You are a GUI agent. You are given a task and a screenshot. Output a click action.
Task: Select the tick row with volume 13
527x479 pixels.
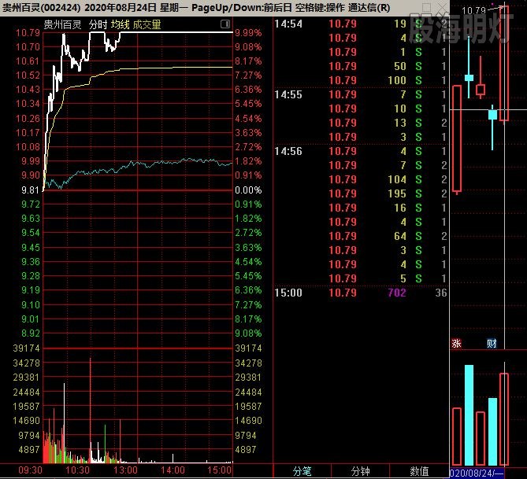(361, 123)
